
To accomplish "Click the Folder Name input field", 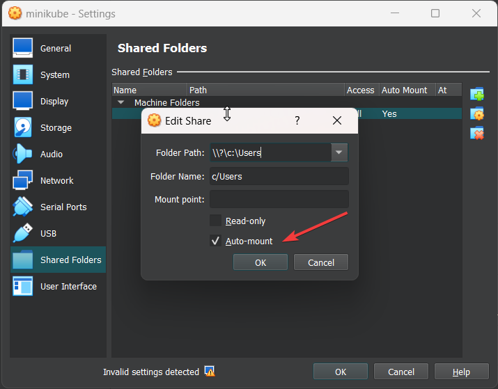I will click(279, 176).
